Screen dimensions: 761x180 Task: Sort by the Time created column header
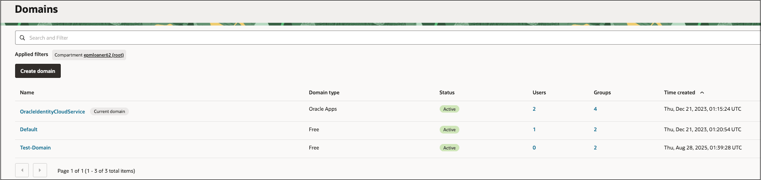pos(679,93)
